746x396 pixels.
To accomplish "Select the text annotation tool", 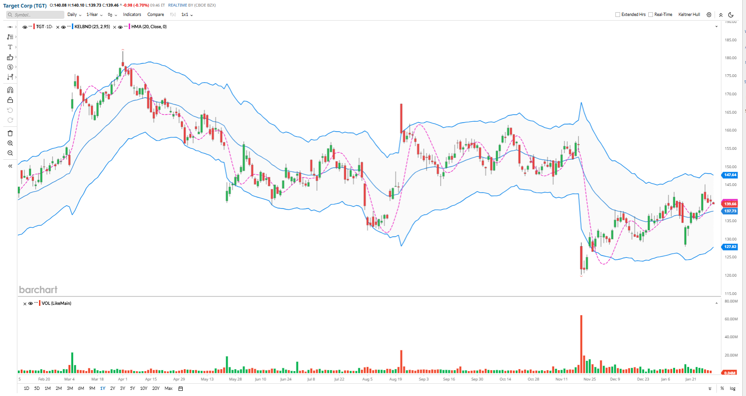I will [10, 47].
